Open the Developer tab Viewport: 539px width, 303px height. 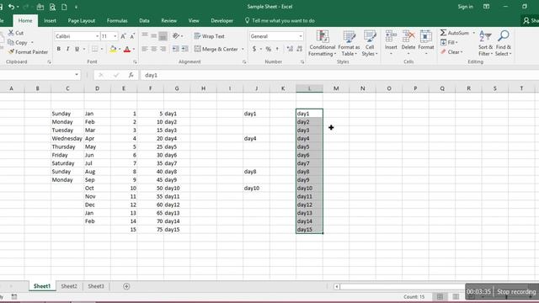[222, 20]
